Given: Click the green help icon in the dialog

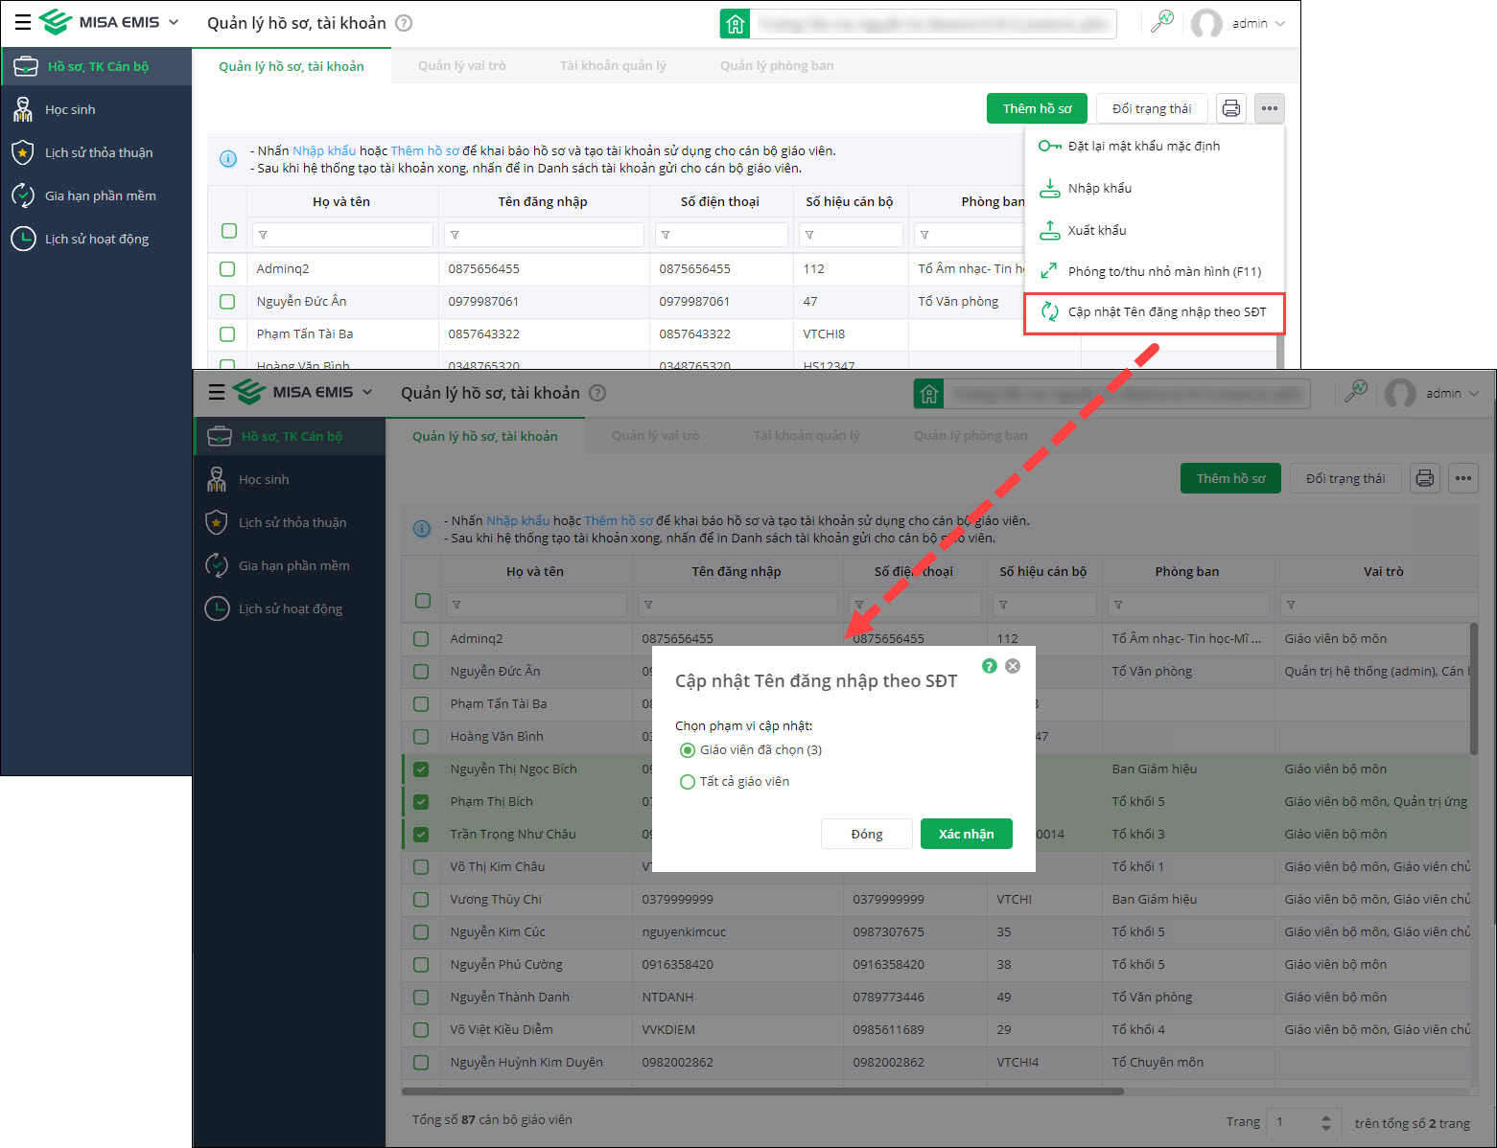Looking at the screenshot, I should click(x=990, y=666).
